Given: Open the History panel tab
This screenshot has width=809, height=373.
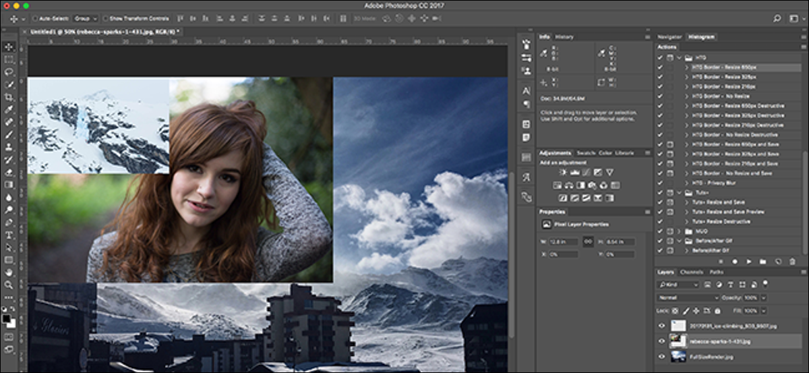Looking at the screenshot, I should click(x=564, y=37).
